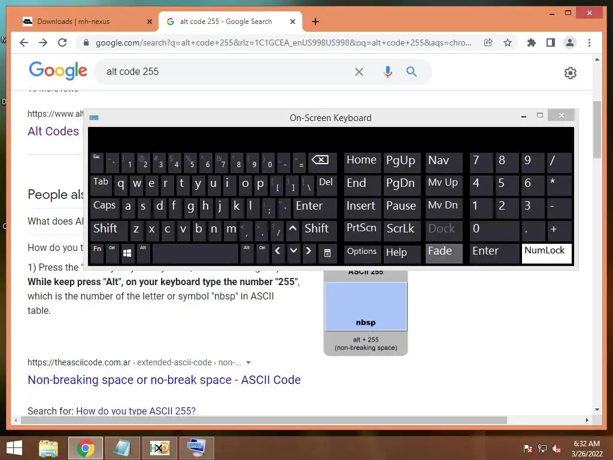Open a new Chrome tab
Image resolution: width=613 pixels, height=460 pixels.
coord(315,22)
